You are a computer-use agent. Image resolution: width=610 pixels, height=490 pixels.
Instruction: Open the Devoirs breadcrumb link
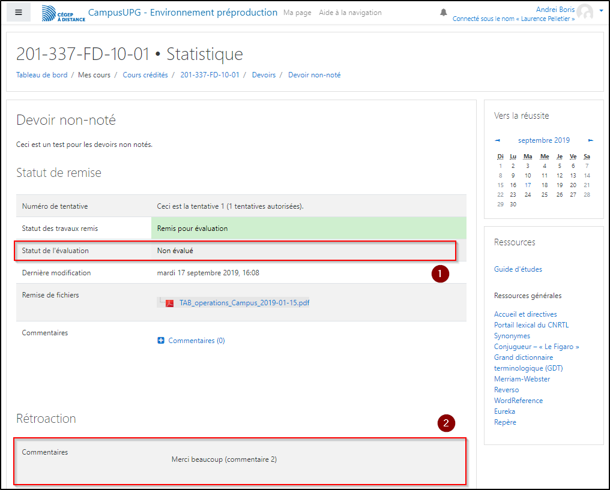(264, 75)
